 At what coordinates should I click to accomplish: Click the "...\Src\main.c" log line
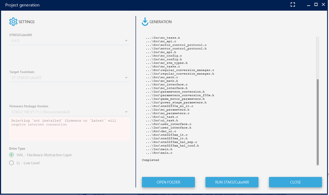[x=159, y=153]
